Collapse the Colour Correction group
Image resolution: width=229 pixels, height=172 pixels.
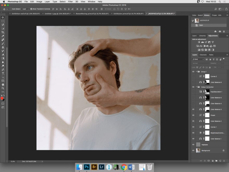click(x=196, y=87)
